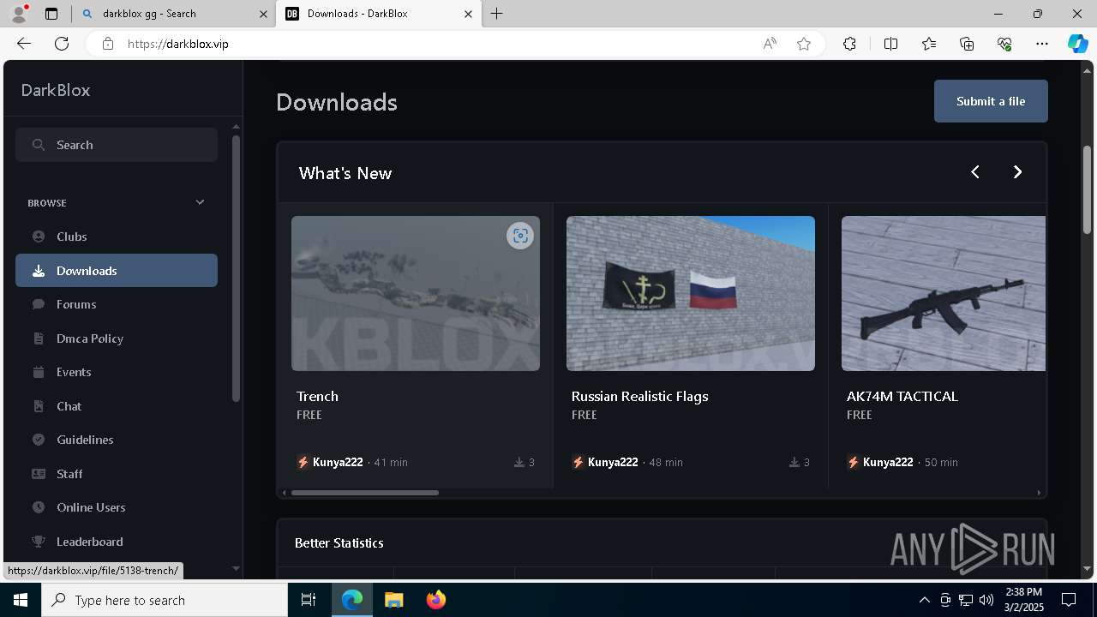The width and height of the screenshot is (1097, 617).
Task: Open AK74M TACTICAL file link
Action: tap(902, 396)
